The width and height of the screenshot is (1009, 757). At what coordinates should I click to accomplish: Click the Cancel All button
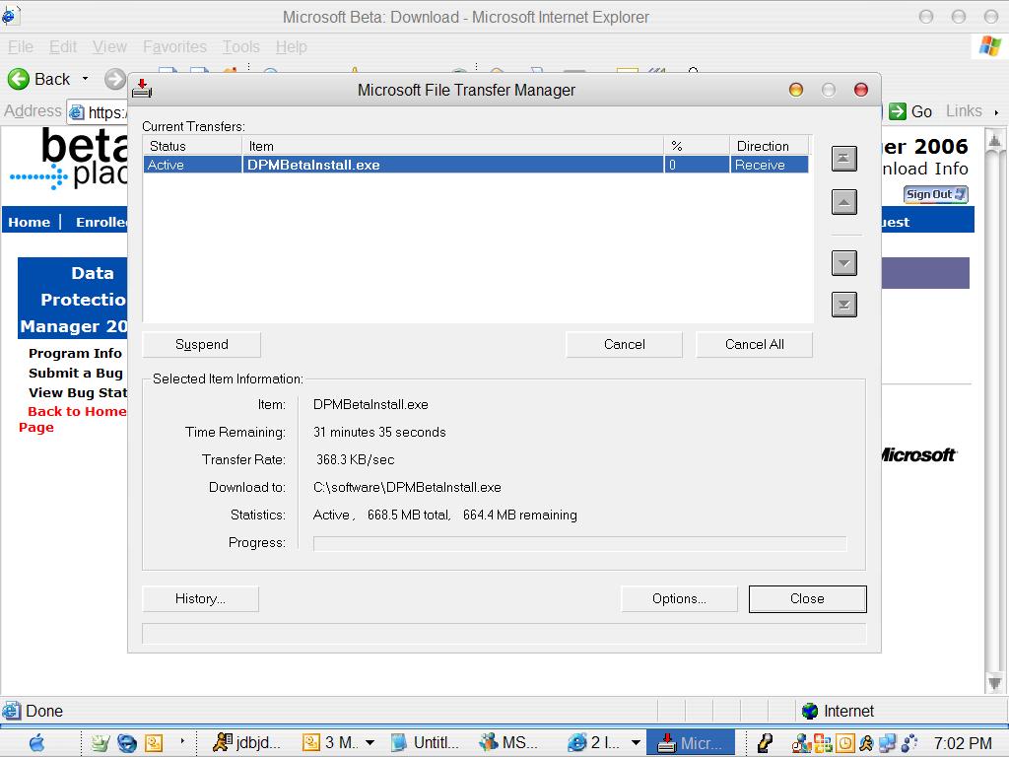coord(754,344)
